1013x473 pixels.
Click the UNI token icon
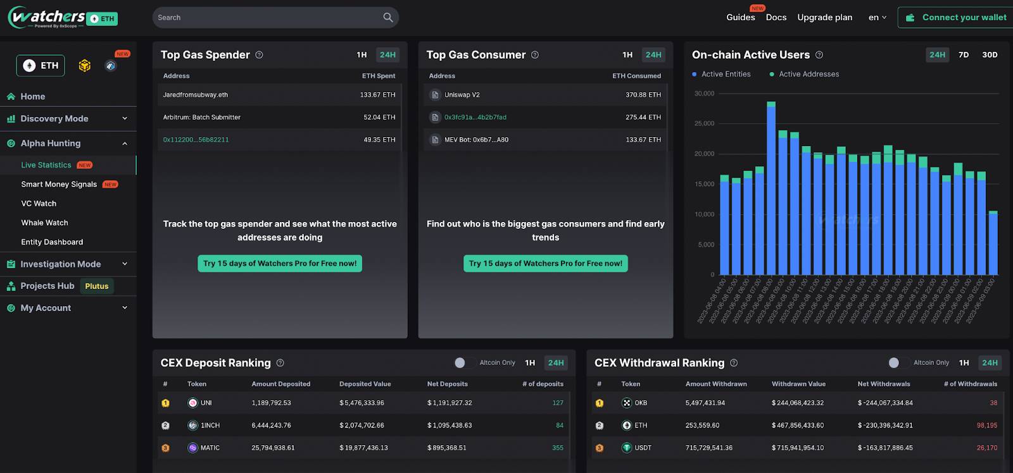[x=192, y=403]
